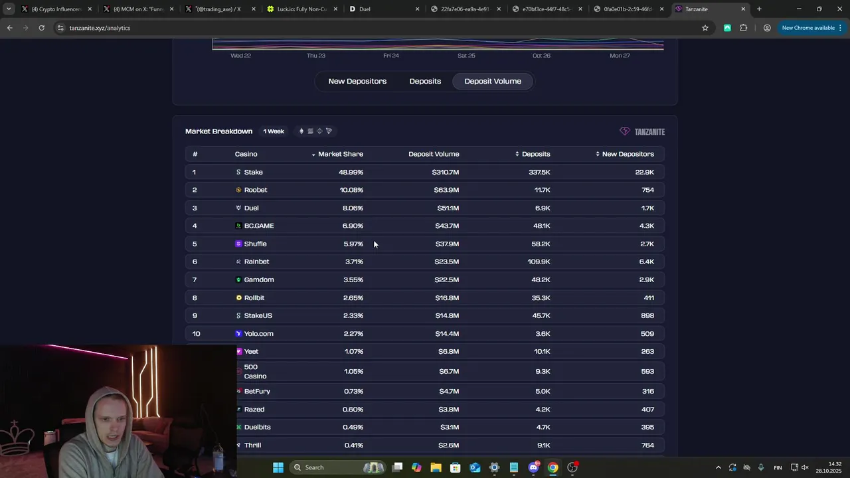Open Discord from the taskbar

pos(533,467)
